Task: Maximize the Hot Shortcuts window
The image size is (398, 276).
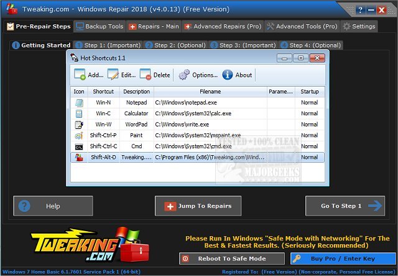Action: coord(300,58)
